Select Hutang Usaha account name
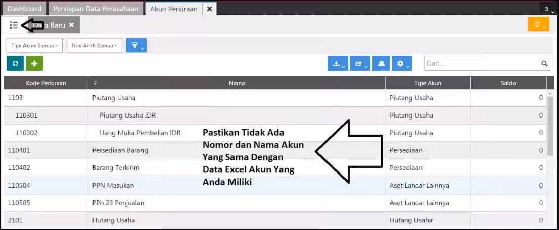This screenshot has width=559, height=230. coord(113,220)
